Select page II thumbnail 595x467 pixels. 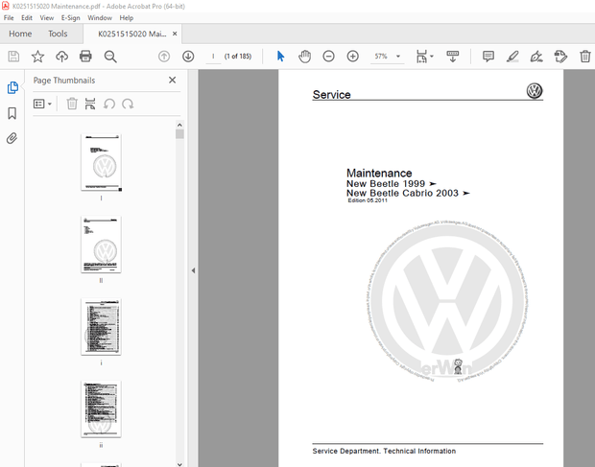pyautogui.click(x=101, y=245)
